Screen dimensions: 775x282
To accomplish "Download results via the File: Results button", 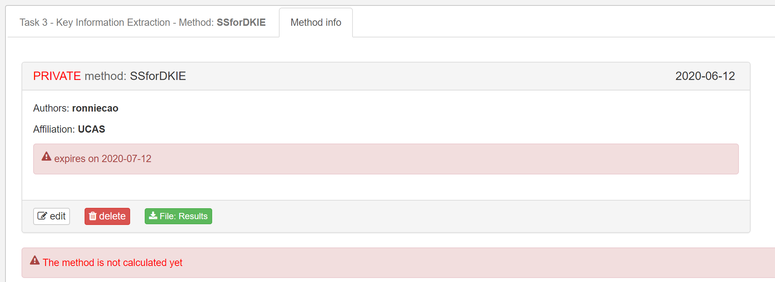I will point(178,216).
